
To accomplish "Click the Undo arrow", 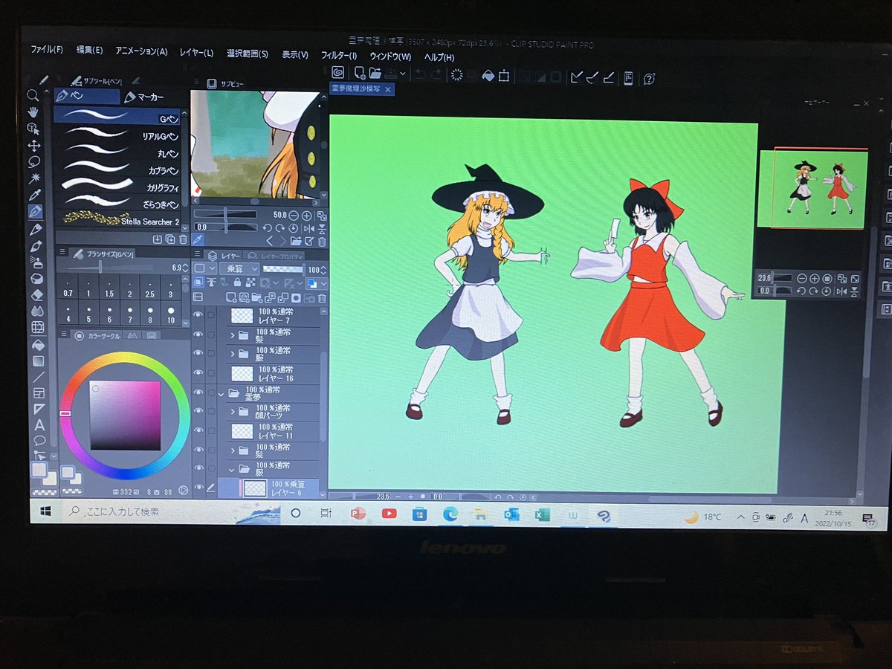I will coord(421,74).
